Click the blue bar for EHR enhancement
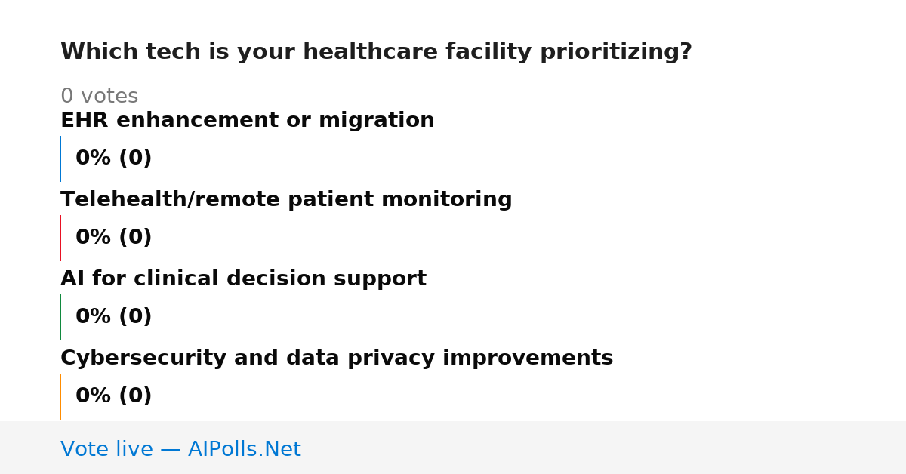Image resolution: width=906 pixels, height=474 pixels. click(x=60, y=159)
